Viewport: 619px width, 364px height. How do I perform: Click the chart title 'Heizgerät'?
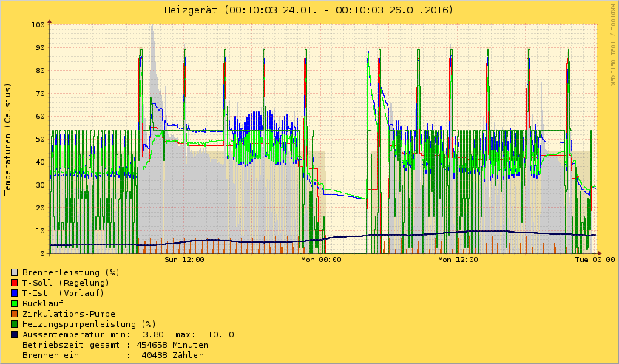pyautogui.click(x=191, y=10)
